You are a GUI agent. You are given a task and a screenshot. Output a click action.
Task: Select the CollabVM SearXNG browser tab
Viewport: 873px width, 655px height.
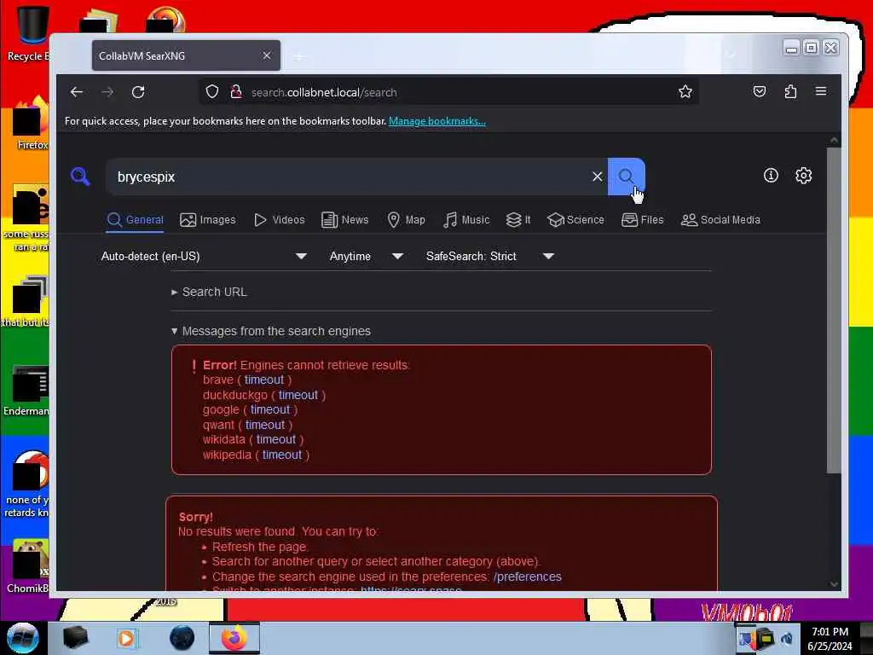(x=186, y=55)
